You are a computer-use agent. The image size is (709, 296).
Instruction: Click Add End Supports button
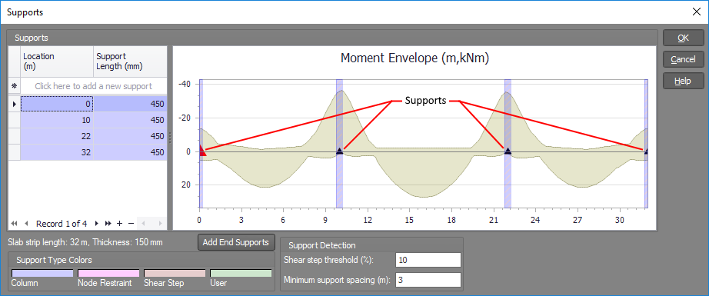pyautogui.click(x=236, y=242)
